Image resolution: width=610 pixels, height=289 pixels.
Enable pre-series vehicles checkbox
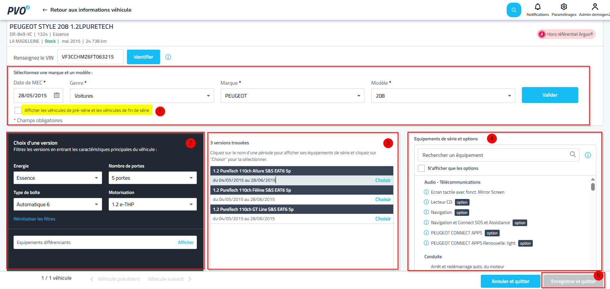point(18,110)
